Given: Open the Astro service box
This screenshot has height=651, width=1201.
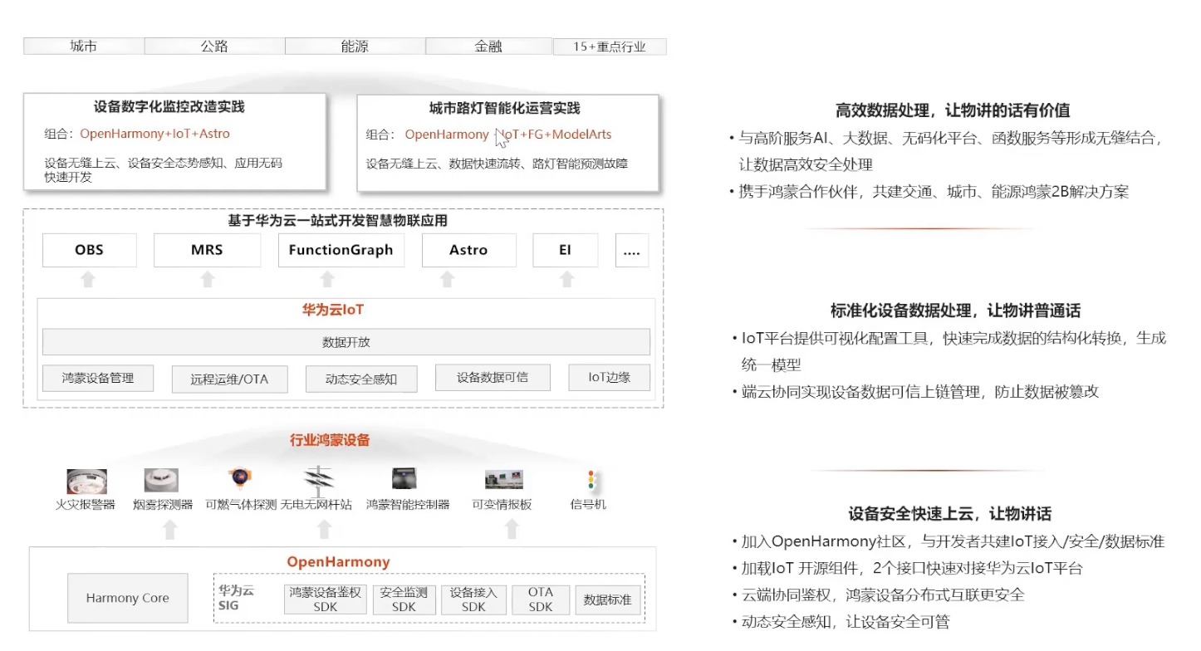Looking at the screenshot, I should coord(468,250).
